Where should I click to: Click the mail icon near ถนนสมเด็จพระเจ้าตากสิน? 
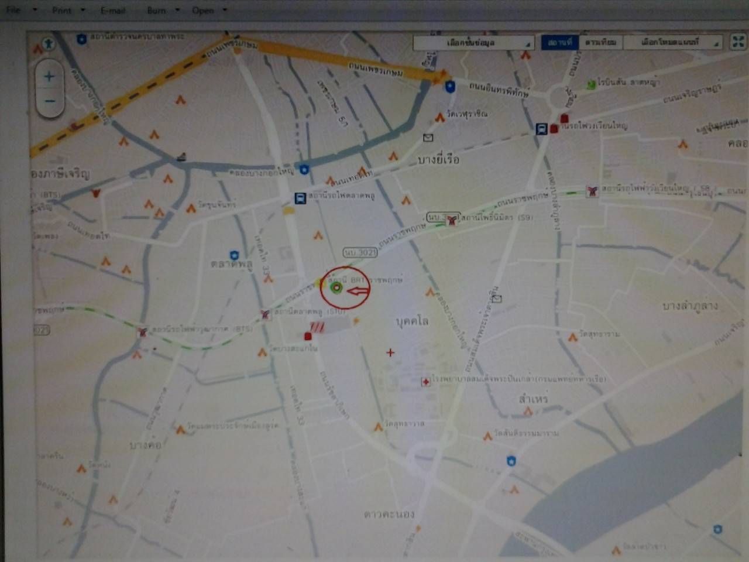[x=497, y=299]
